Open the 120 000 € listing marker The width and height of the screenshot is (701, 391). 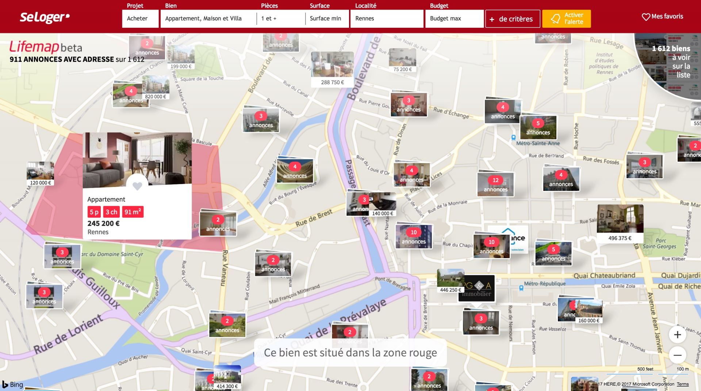click(41, 174)
